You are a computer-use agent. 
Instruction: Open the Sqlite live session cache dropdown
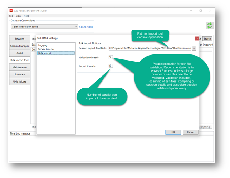pyautogui.click(x=44, y=27)
